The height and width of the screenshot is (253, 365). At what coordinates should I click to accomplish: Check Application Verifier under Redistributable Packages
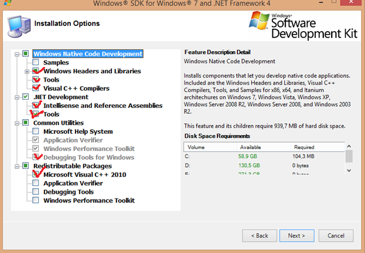(36, 183)
